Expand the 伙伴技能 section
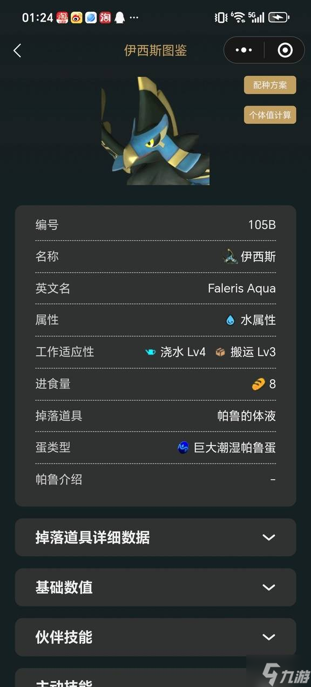The height and width of the screenshot is (687, 311). pyautogui.click(x=155, y=637)
